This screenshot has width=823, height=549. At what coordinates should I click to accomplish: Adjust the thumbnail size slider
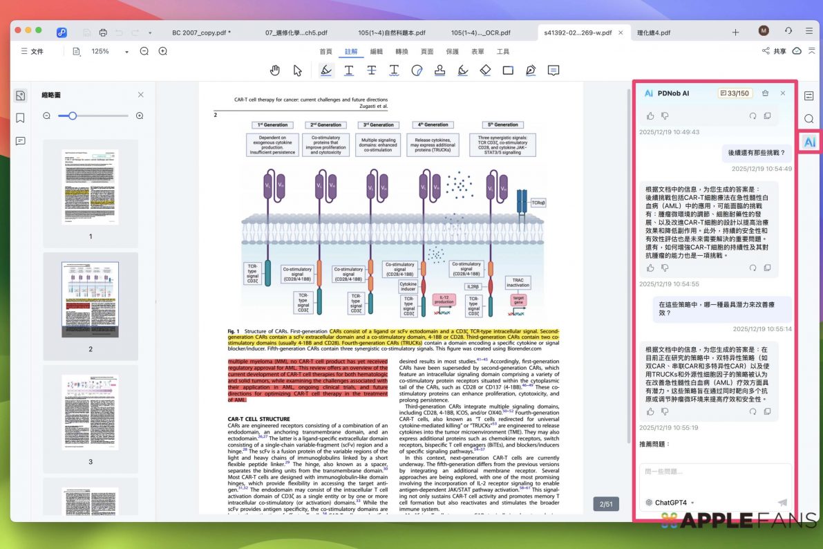73,116
